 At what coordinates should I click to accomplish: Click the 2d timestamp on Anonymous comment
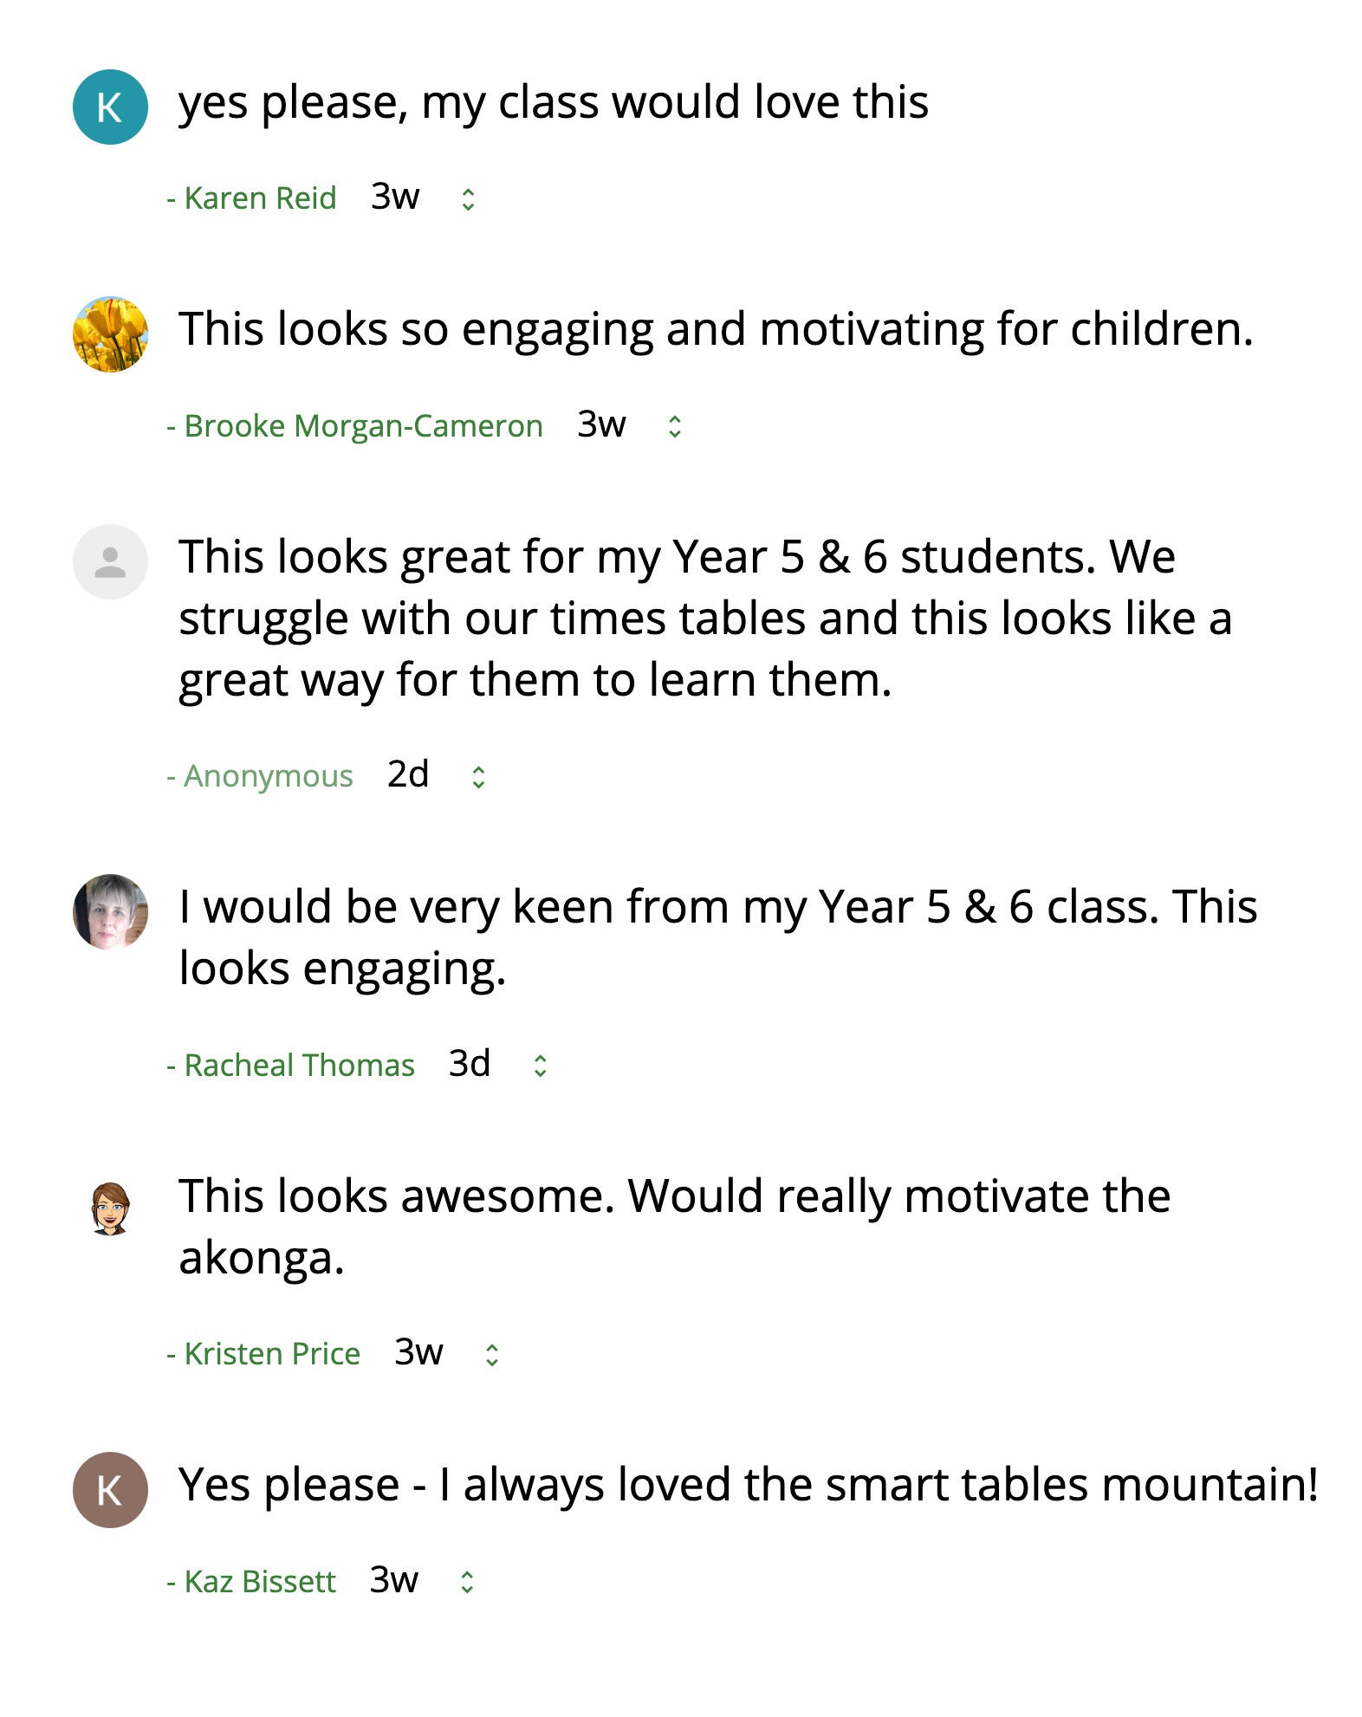click(x=408, y=774)
